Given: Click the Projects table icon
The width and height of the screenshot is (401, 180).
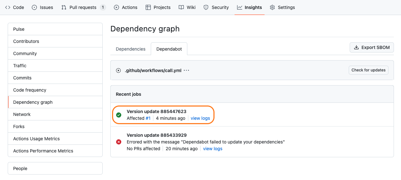Looking at the screenshot, I should pos(148,7).
